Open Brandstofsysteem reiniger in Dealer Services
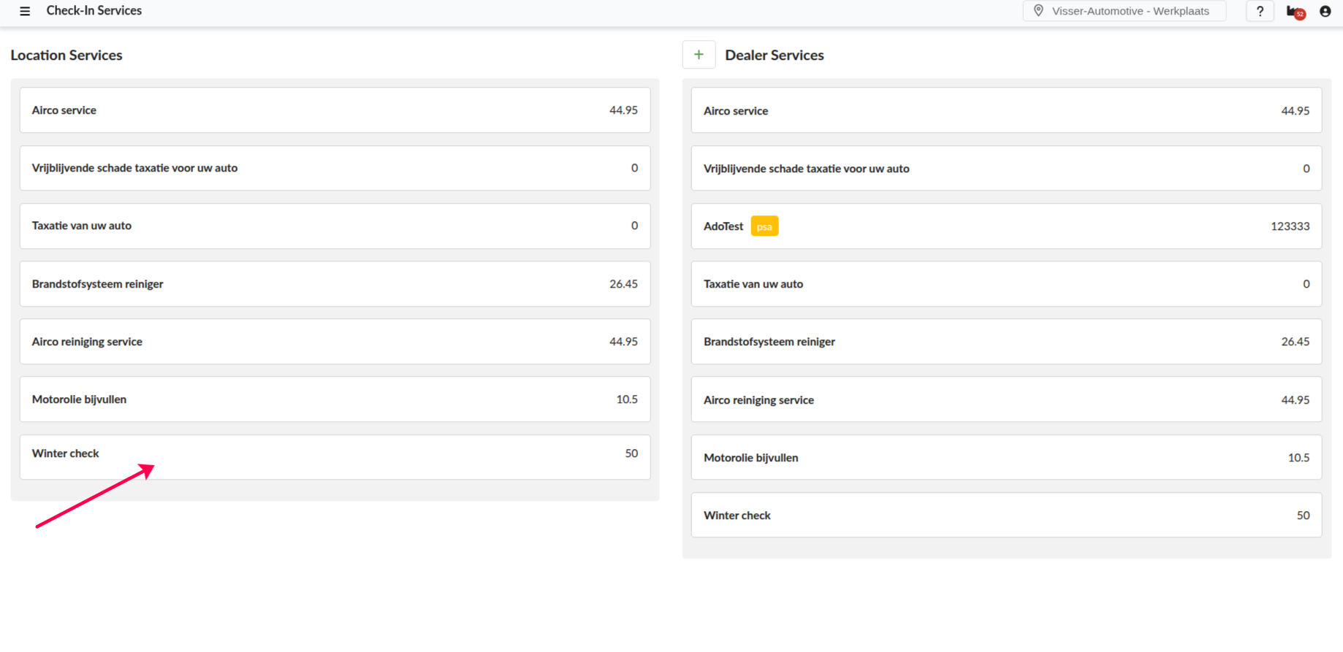1343x652 pixels. tap(1005, 342)
